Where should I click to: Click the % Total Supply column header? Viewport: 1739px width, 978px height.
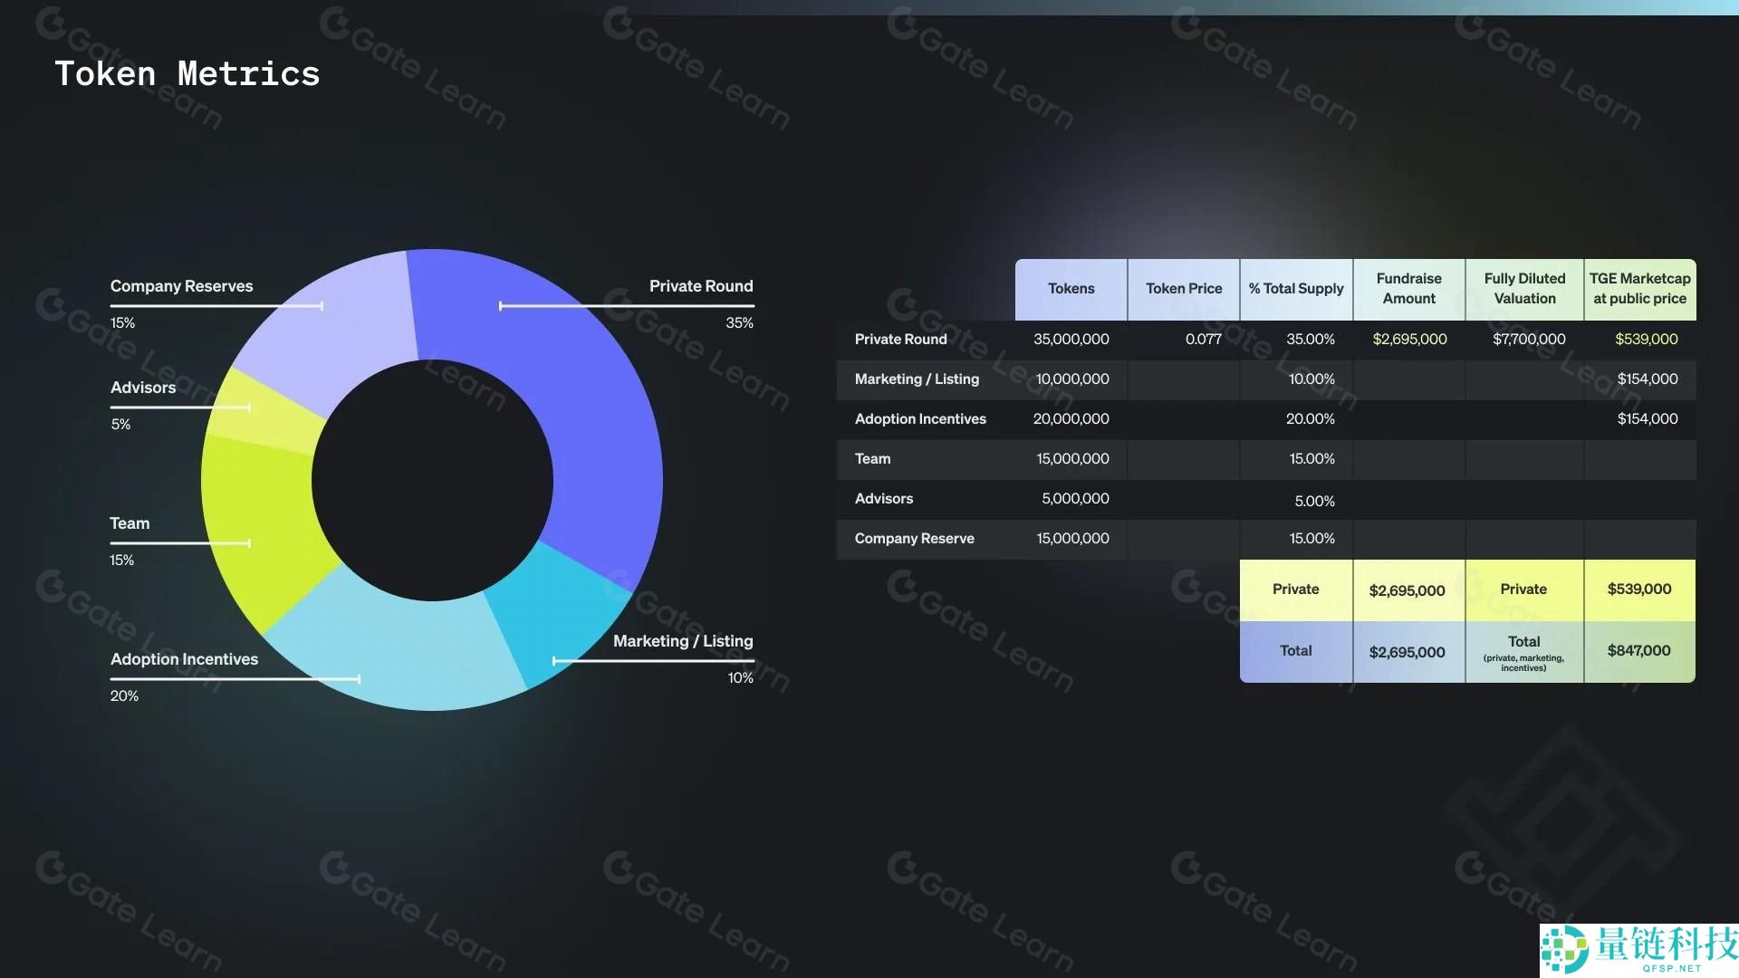click(1296, 289)
